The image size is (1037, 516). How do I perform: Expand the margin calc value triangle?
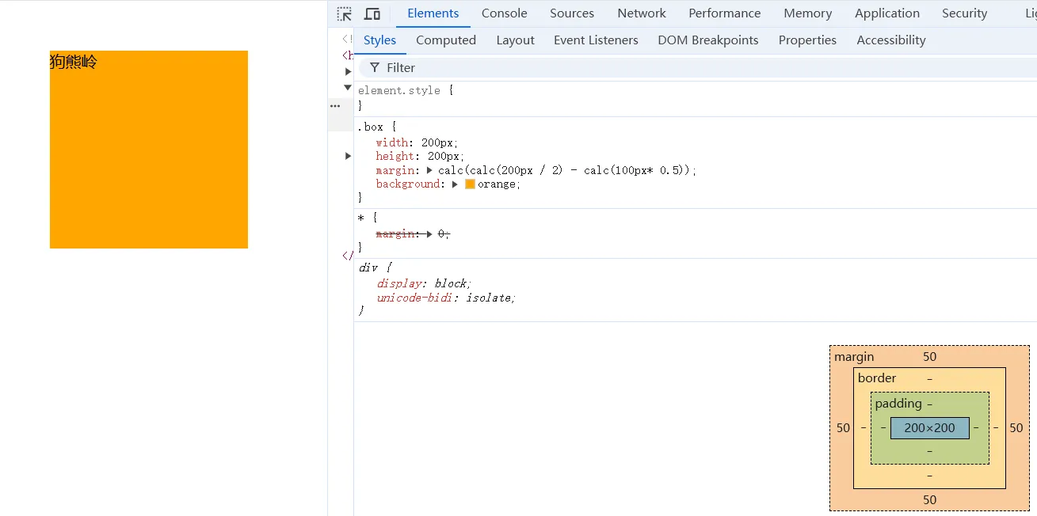[x=430, y=170]
